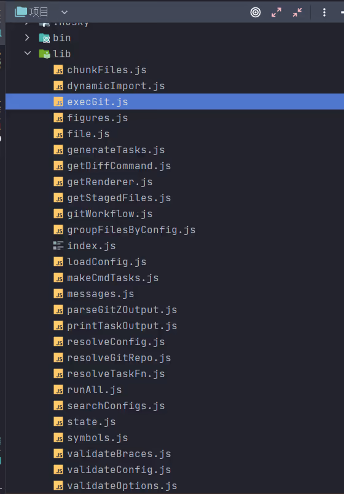Click the Select Opened File target icon
The height and width of the screenshot is (494, 344).
[x=256, y=12]
